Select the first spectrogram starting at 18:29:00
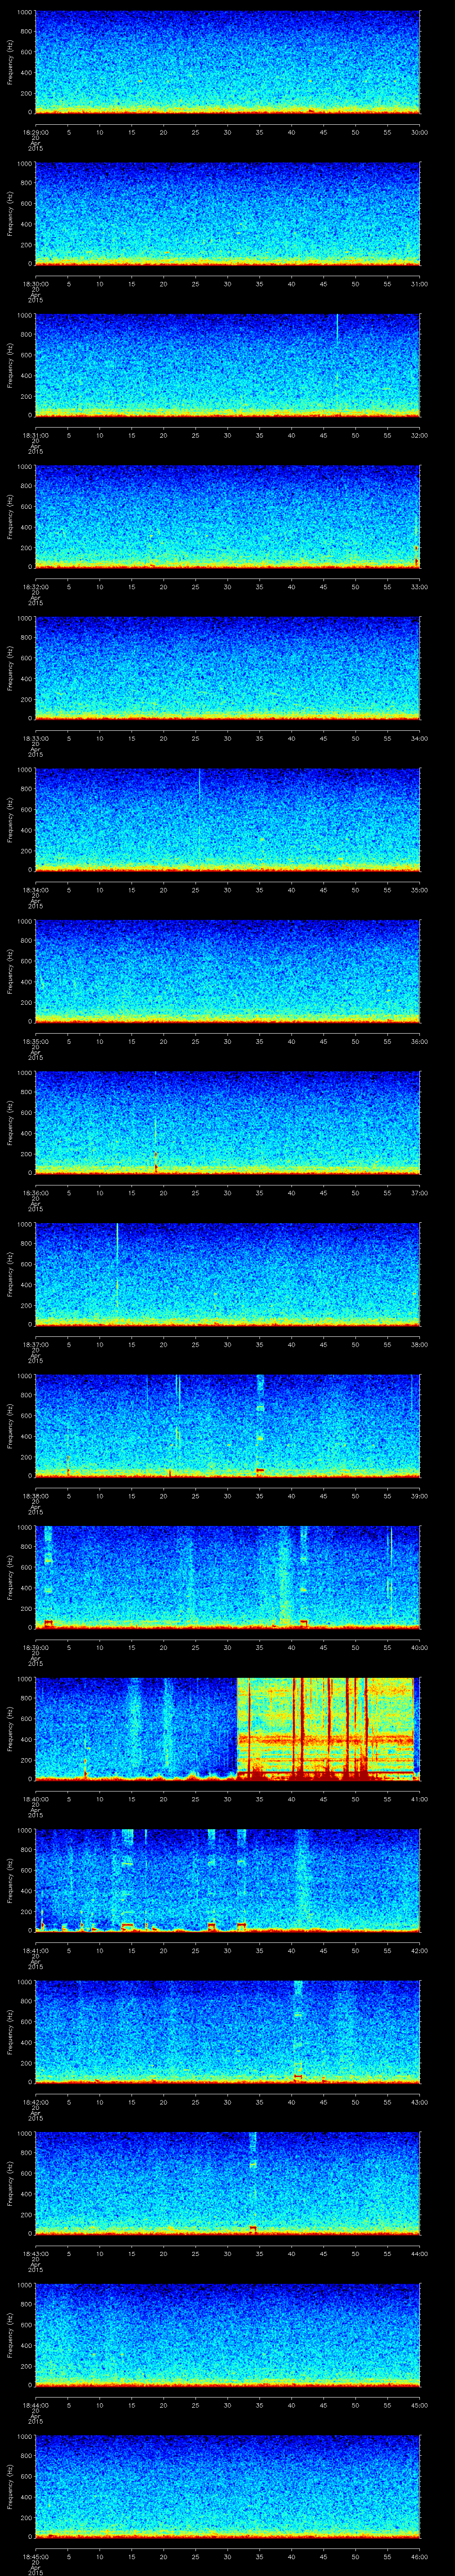Viewport: 455px width, 2576px height. (227, 62)
